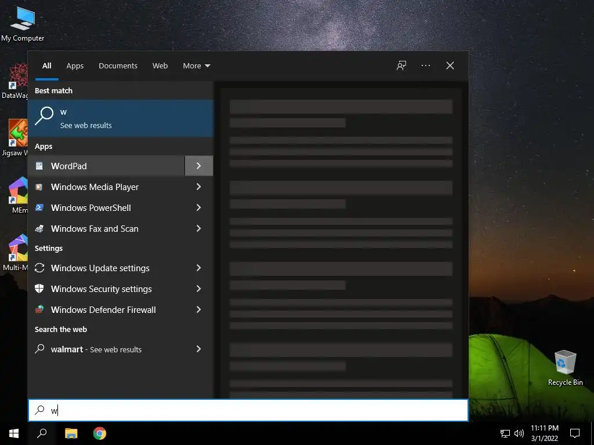This screenshot has height=445, width=594.
Task: Close the search panel with X
Action: point(450,65)
